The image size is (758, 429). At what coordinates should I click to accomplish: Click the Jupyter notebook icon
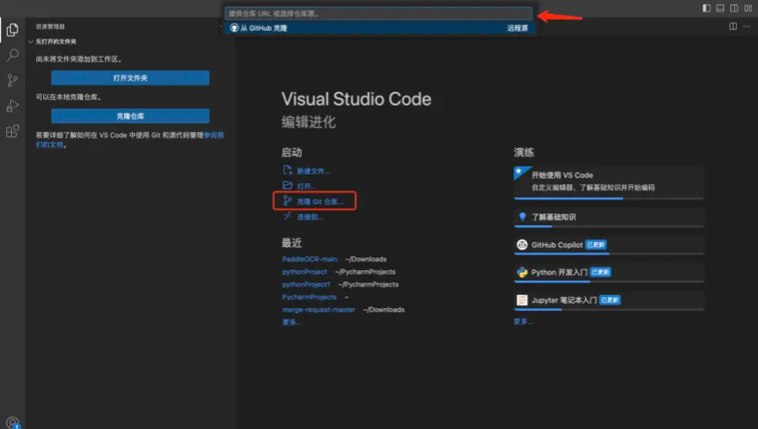pos(522,300)
